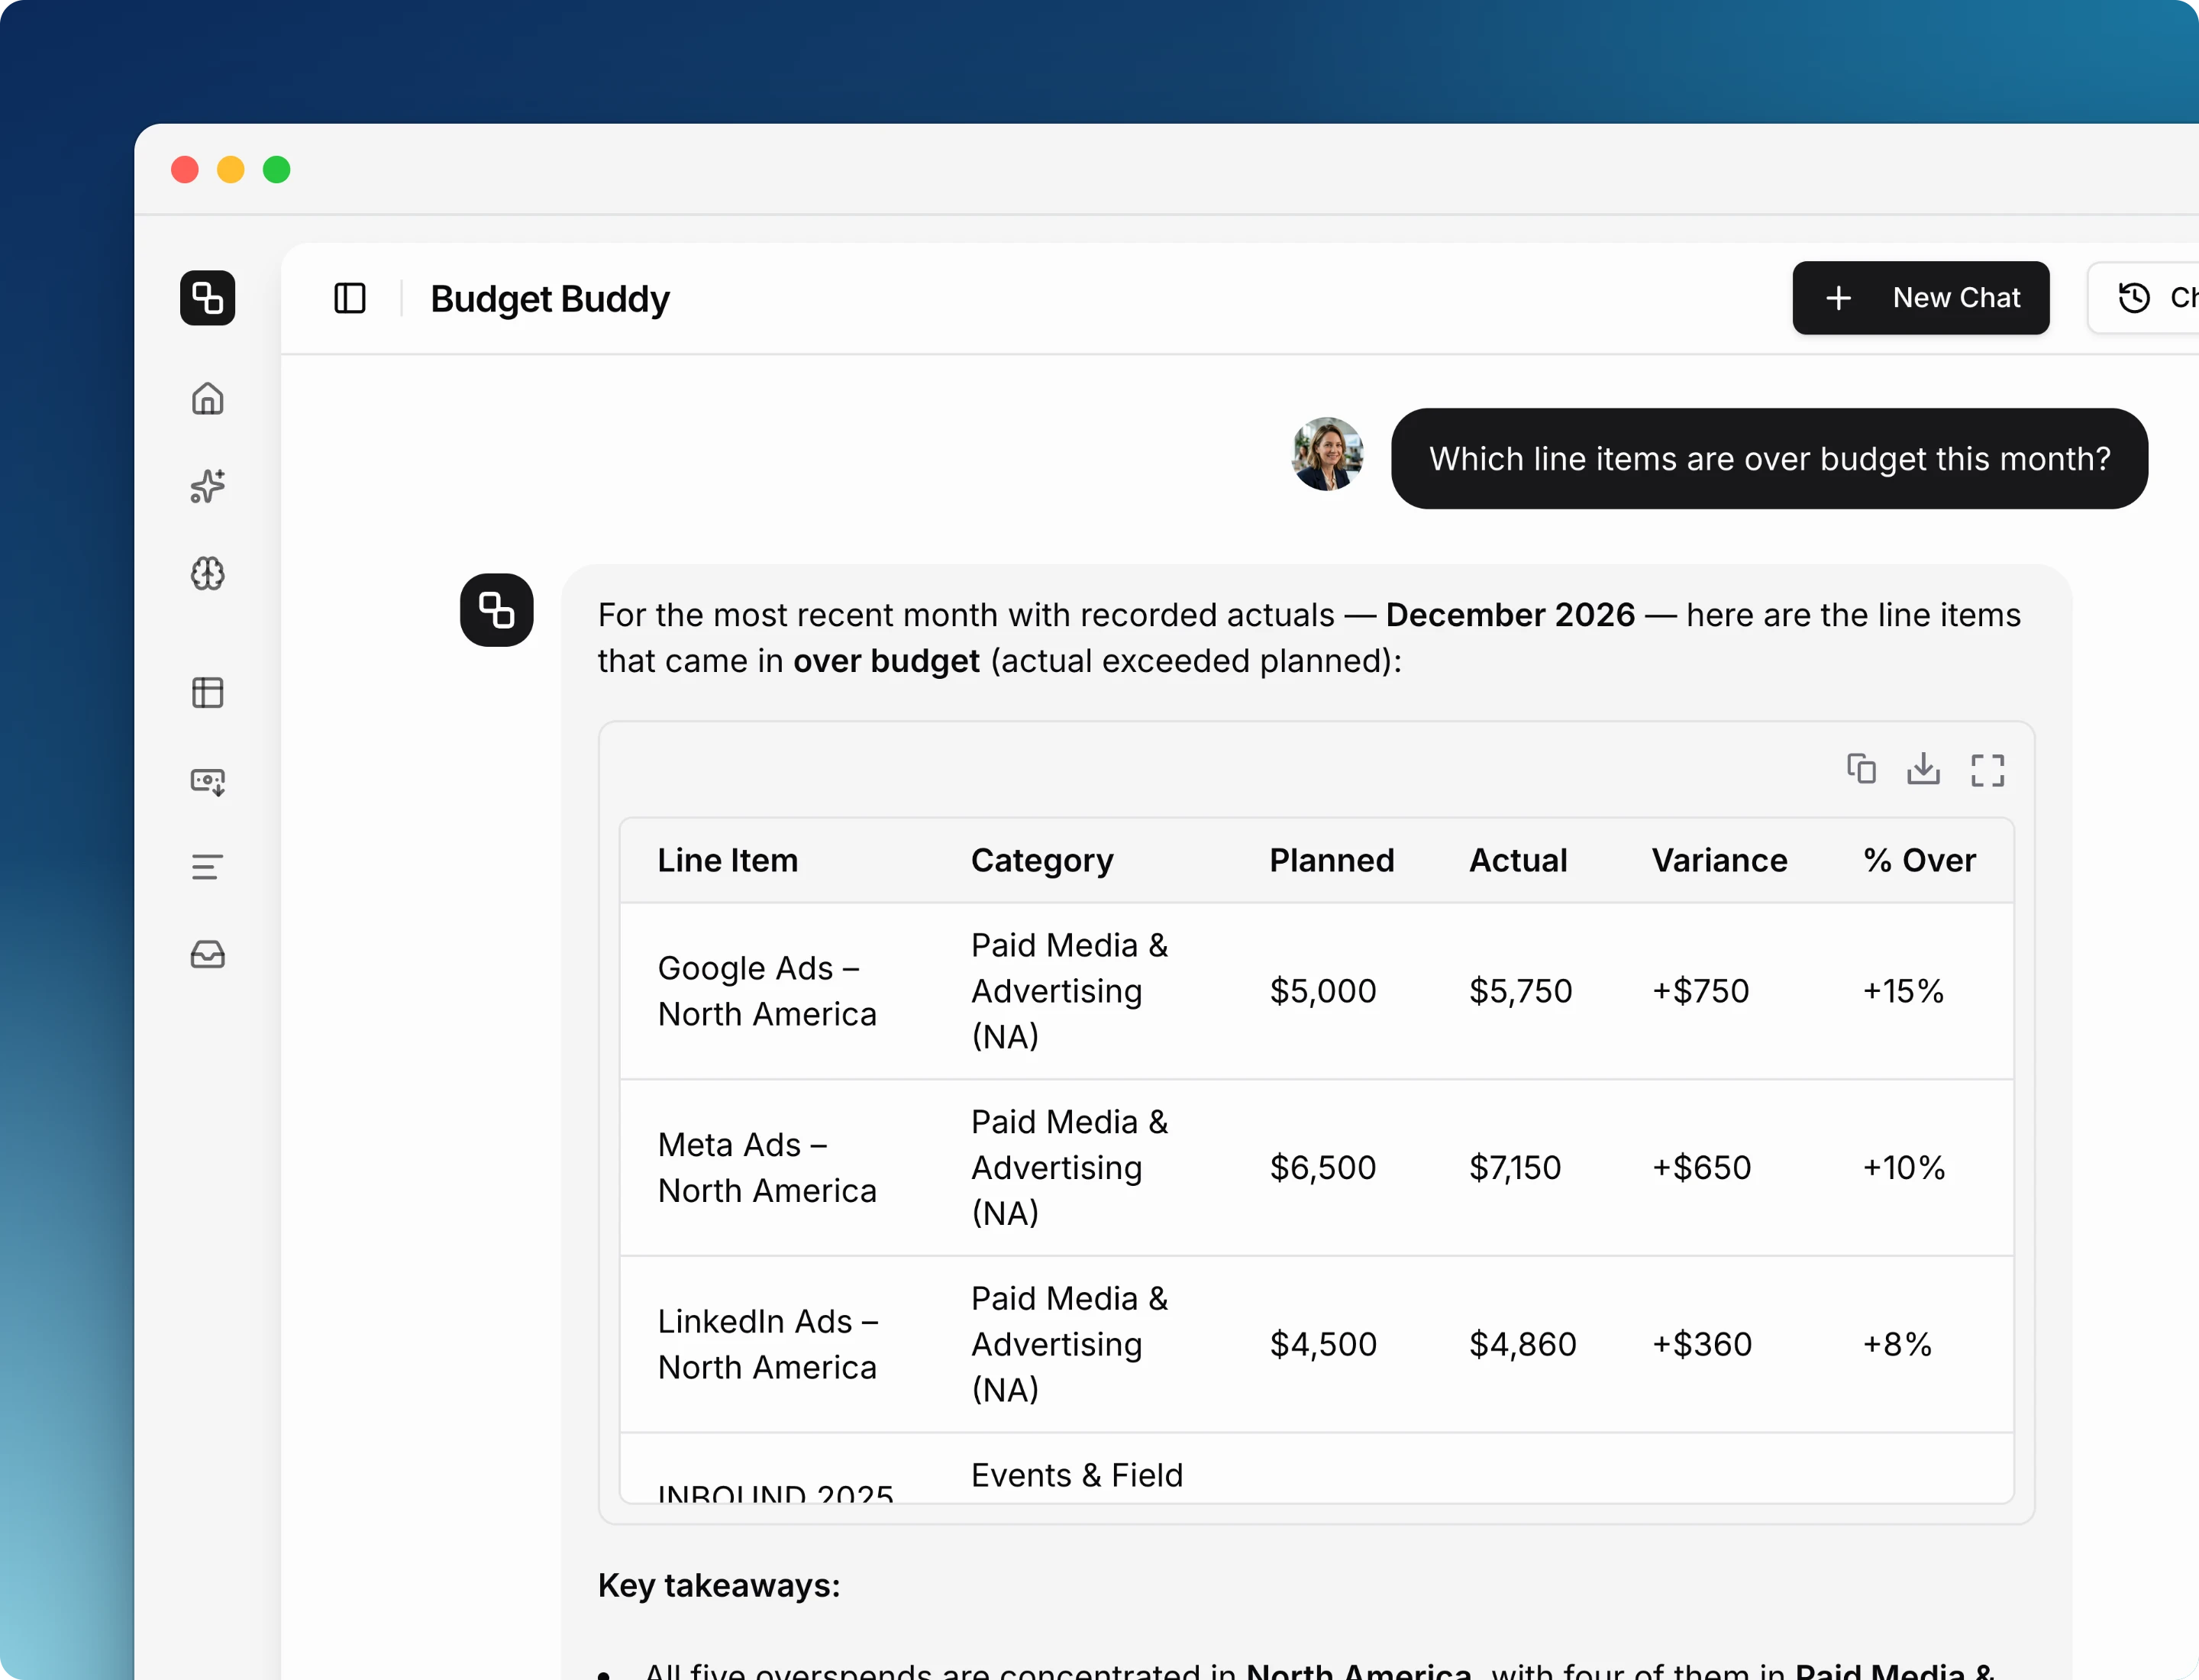
Task: Click the Key takeaways heading
Action: point(719,1586)
